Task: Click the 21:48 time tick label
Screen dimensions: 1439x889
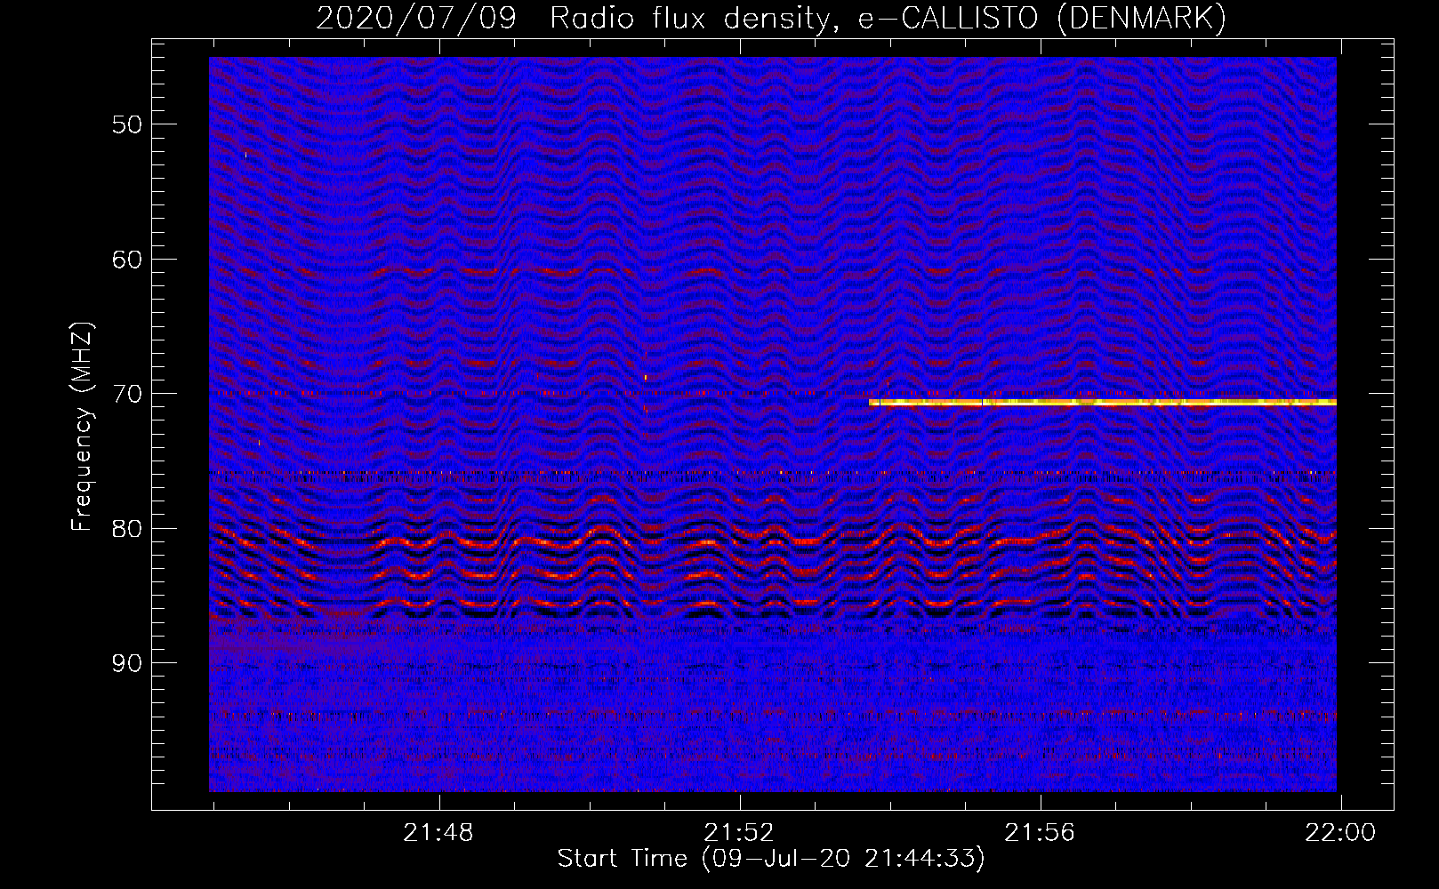Action: (x=438, y=833)
